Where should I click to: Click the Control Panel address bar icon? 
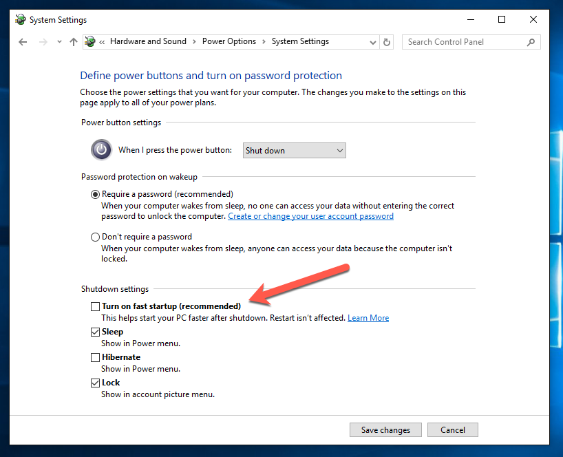(89, 42)
